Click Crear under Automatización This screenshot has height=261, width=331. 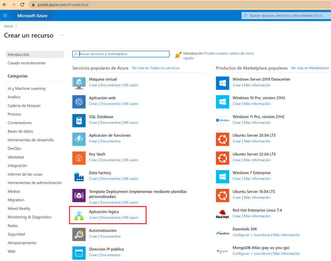tap(93, 236)
